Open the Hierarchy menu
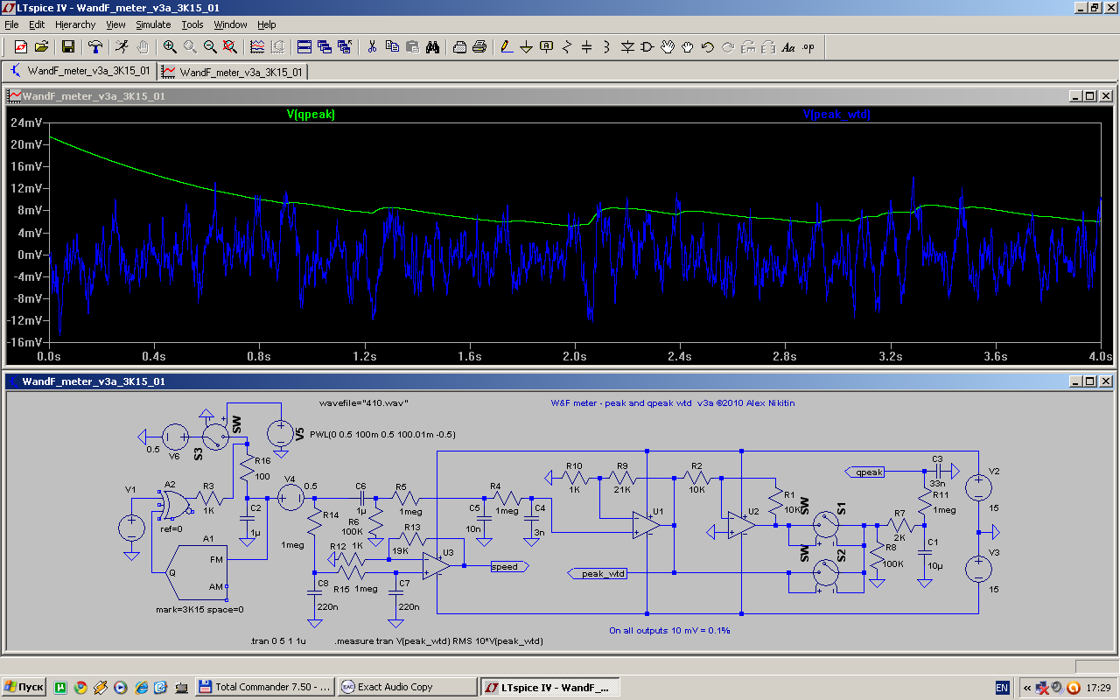1120x700 pixels. (x=75, y=24)
